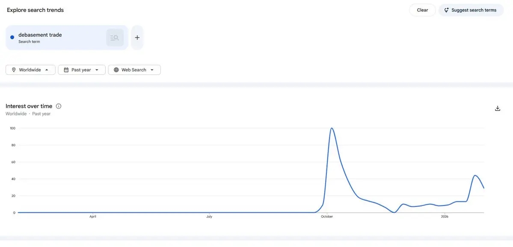The height and width of the screenshot is (247, 513).
Task: Click the Explore search trends heading
Action: click(35, 10)
